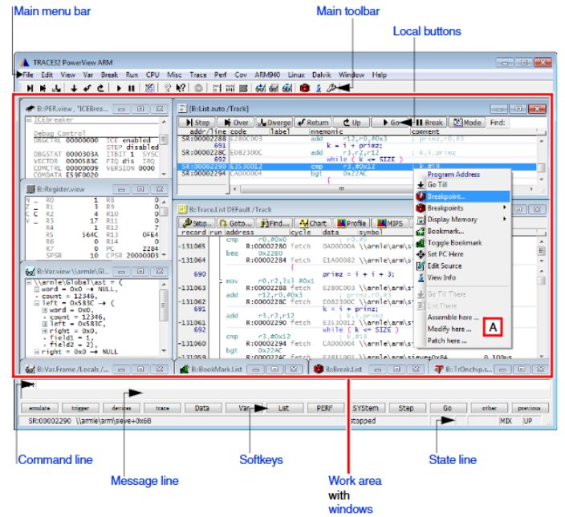This screenshot has width=565, height=517.
Task: Open the Break menu
Action: pyautogui.click(x=109, y=75)
